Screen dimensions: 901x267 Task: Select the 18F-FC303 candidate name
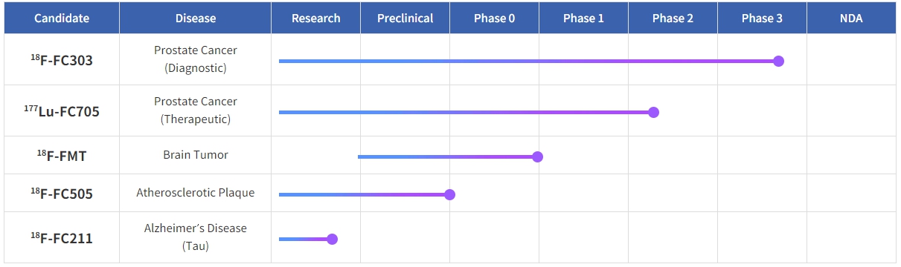click(62, 60)
